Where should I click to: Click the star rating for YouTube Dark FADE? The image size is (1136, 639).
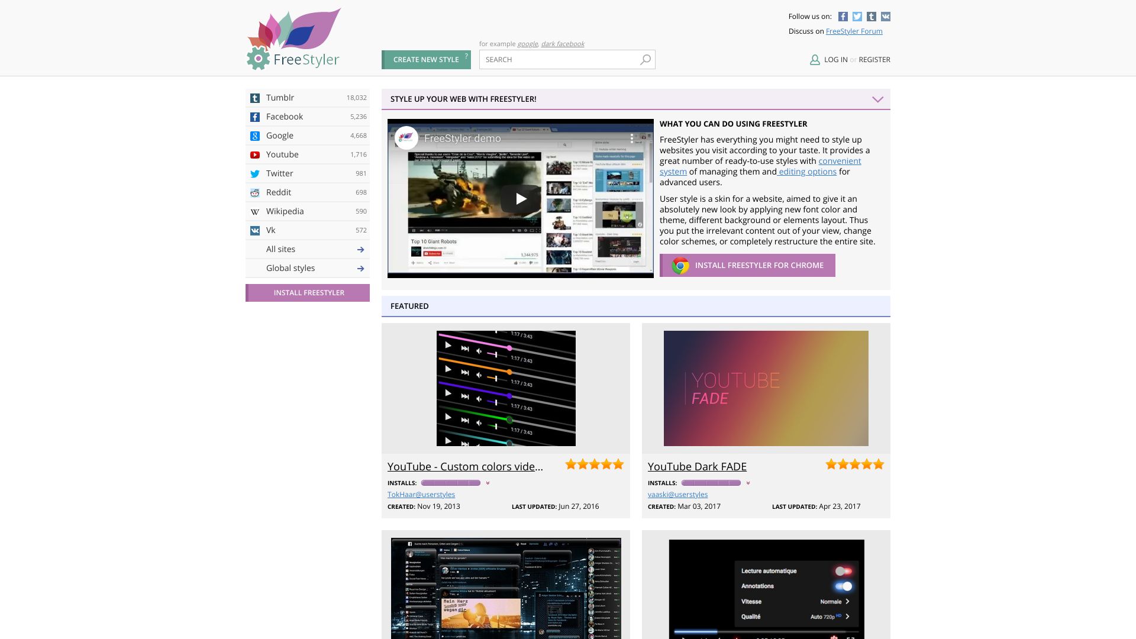[855, 464]
